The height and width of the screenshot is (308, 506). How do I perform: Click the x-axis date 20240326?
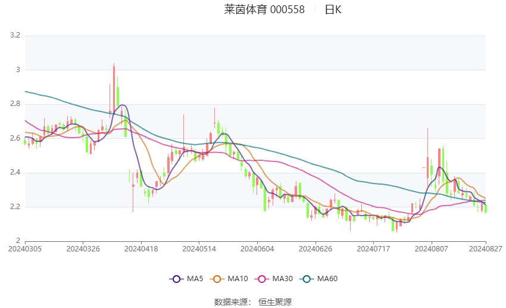(x=83, y=249)
